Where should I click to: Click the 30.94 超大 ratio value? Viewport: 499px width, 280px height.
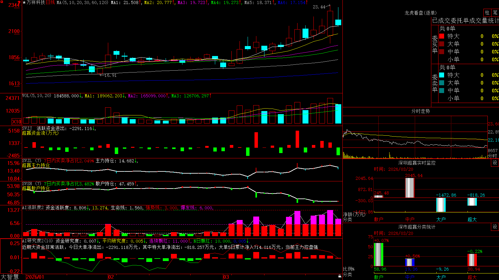pos(474,269)
